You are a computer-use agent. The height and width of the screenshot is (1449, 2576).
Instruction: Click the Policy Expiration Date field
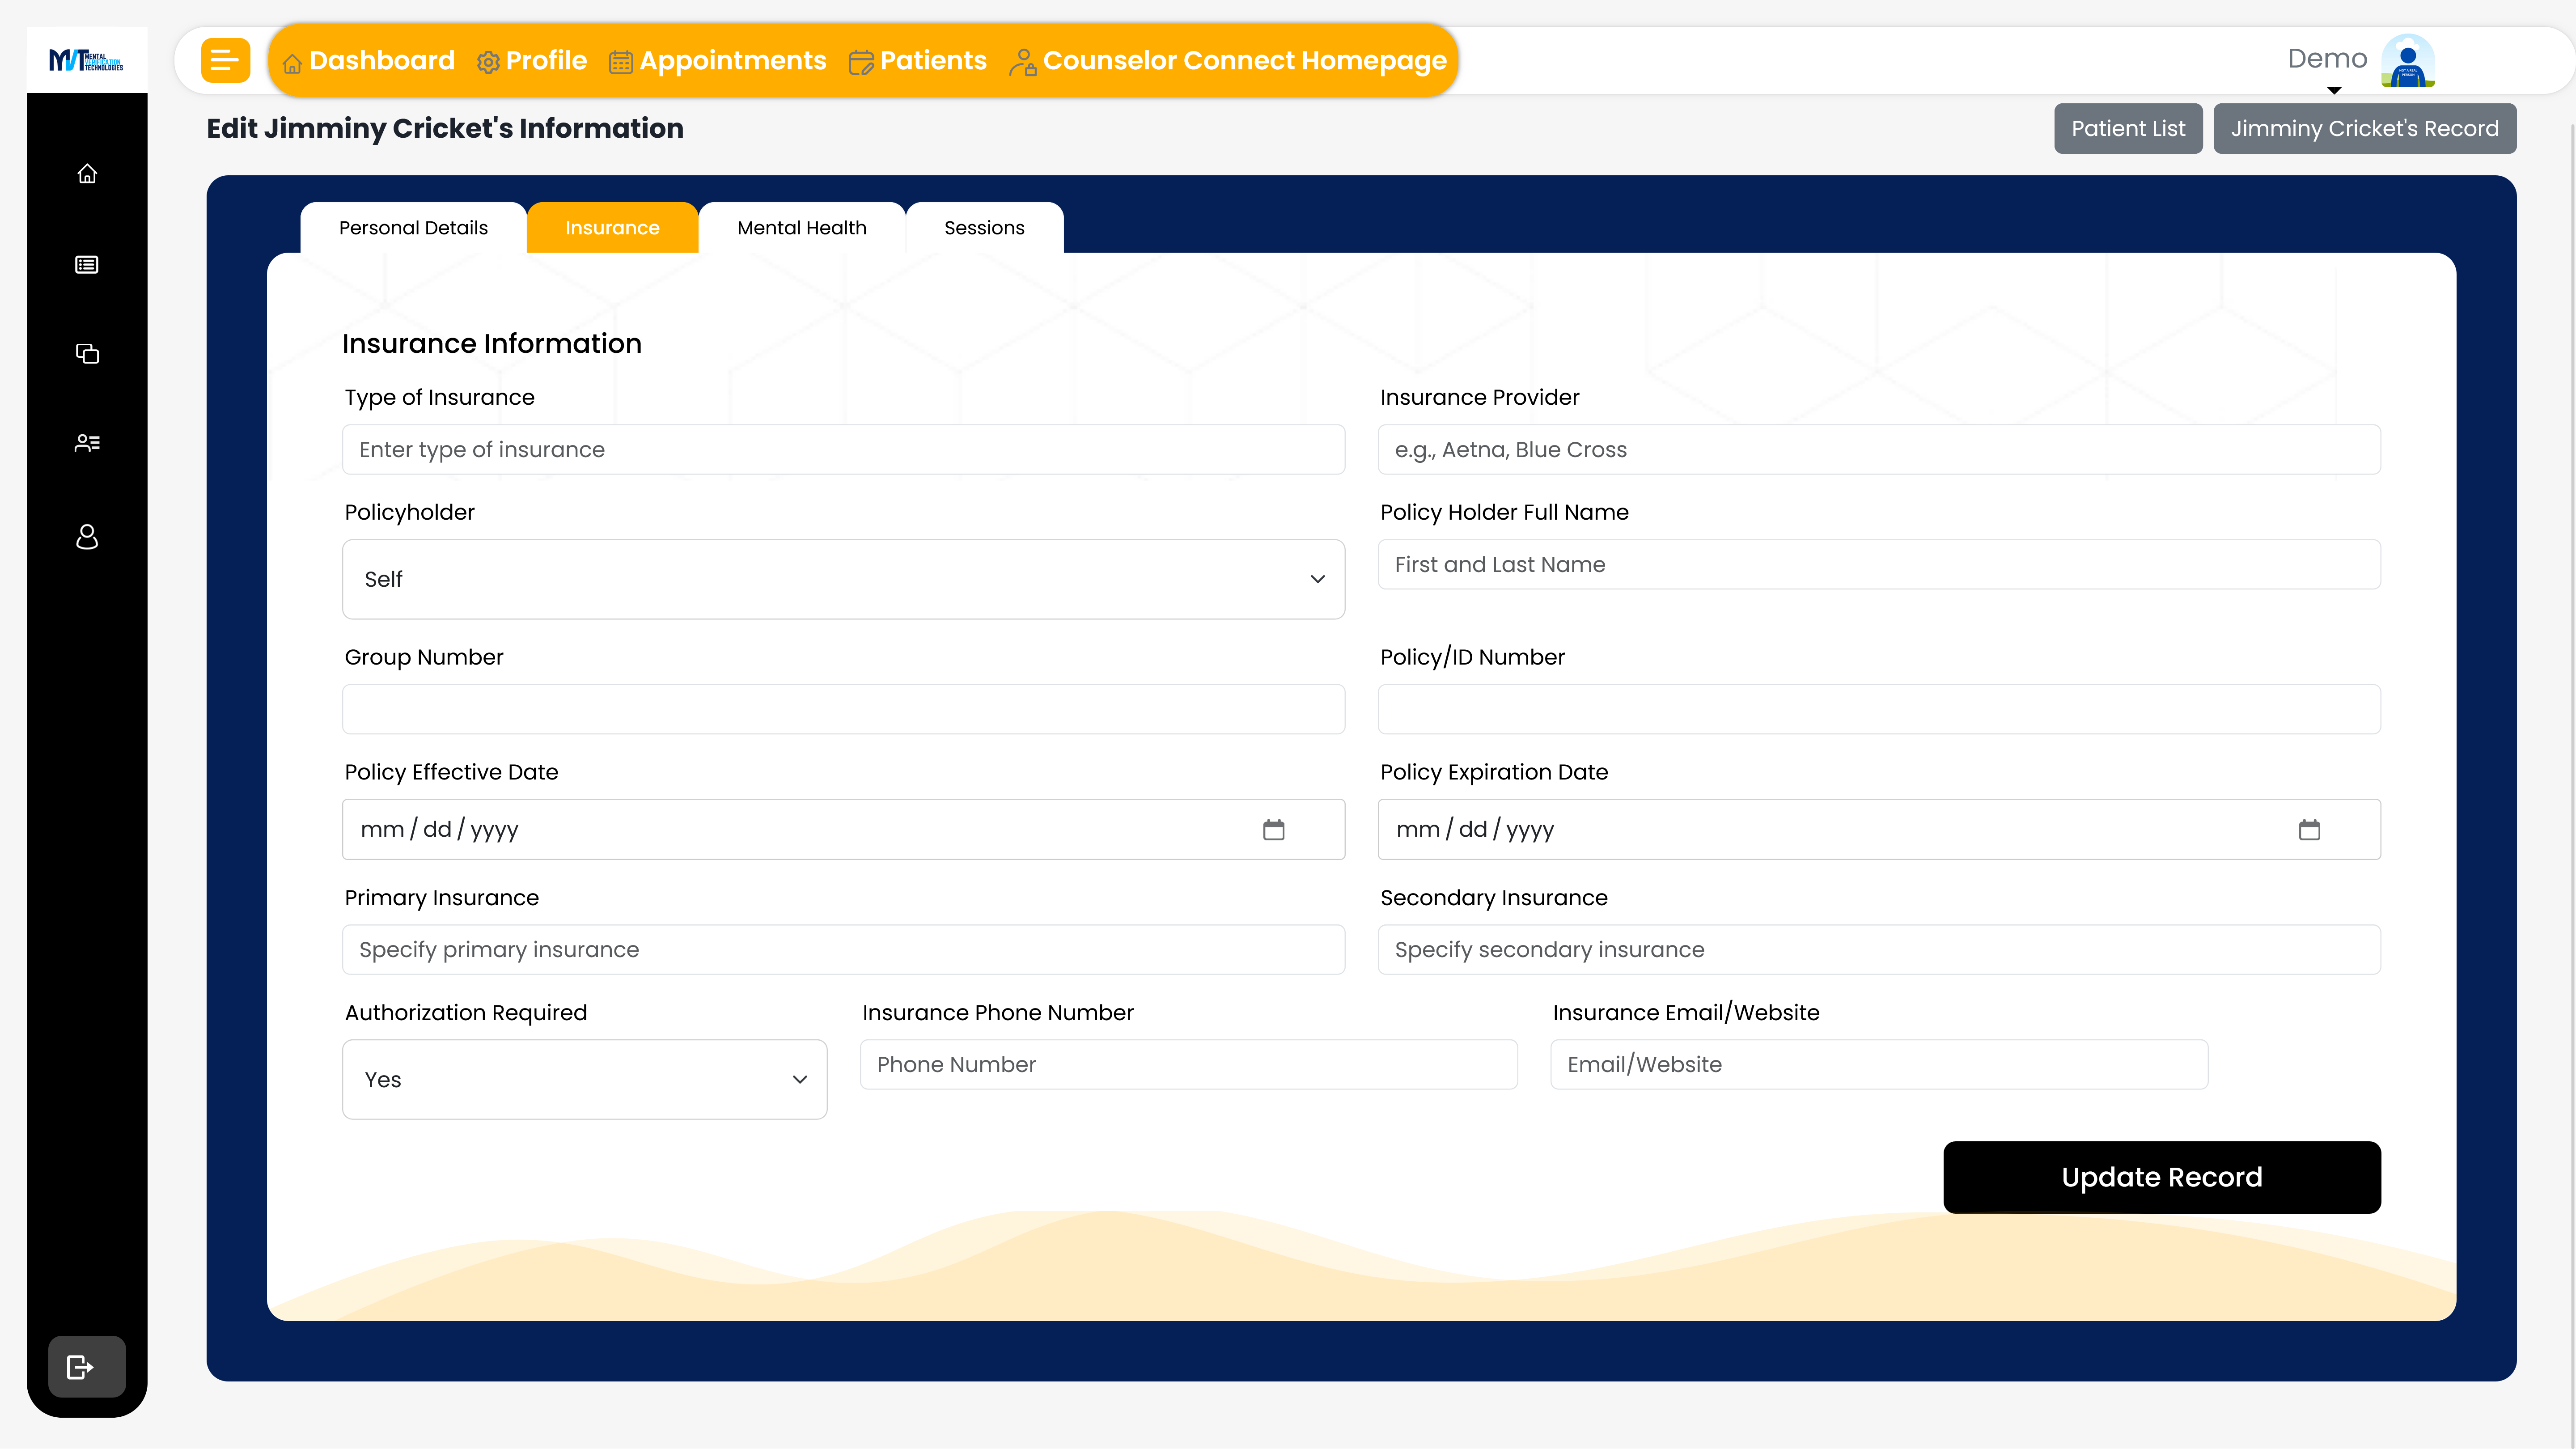pos(1879,829)
